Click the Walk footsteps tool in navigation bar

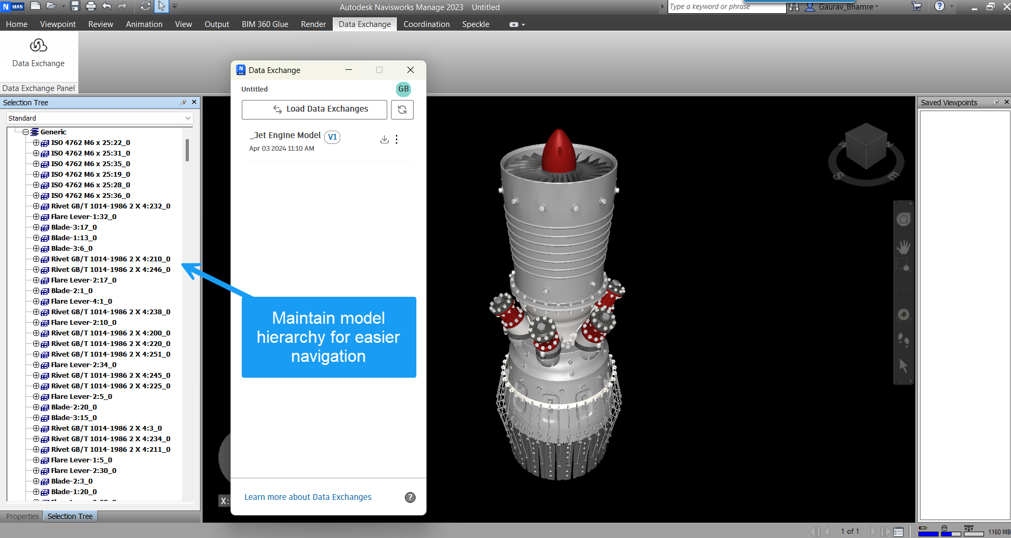tap(904, 340)
